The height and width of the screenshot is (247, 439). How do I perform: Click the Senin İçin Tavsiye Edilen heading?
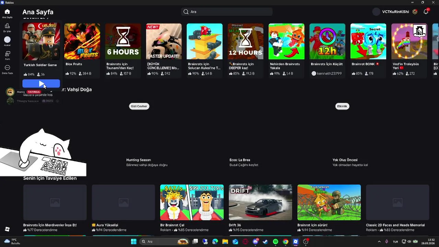coord(50,178)
